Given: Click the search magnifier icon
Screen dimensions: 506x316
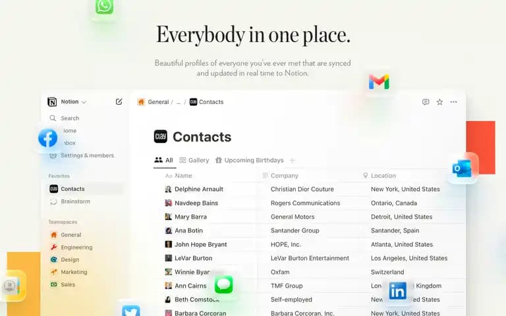Looking at the screenshot, I should [53, 118].
